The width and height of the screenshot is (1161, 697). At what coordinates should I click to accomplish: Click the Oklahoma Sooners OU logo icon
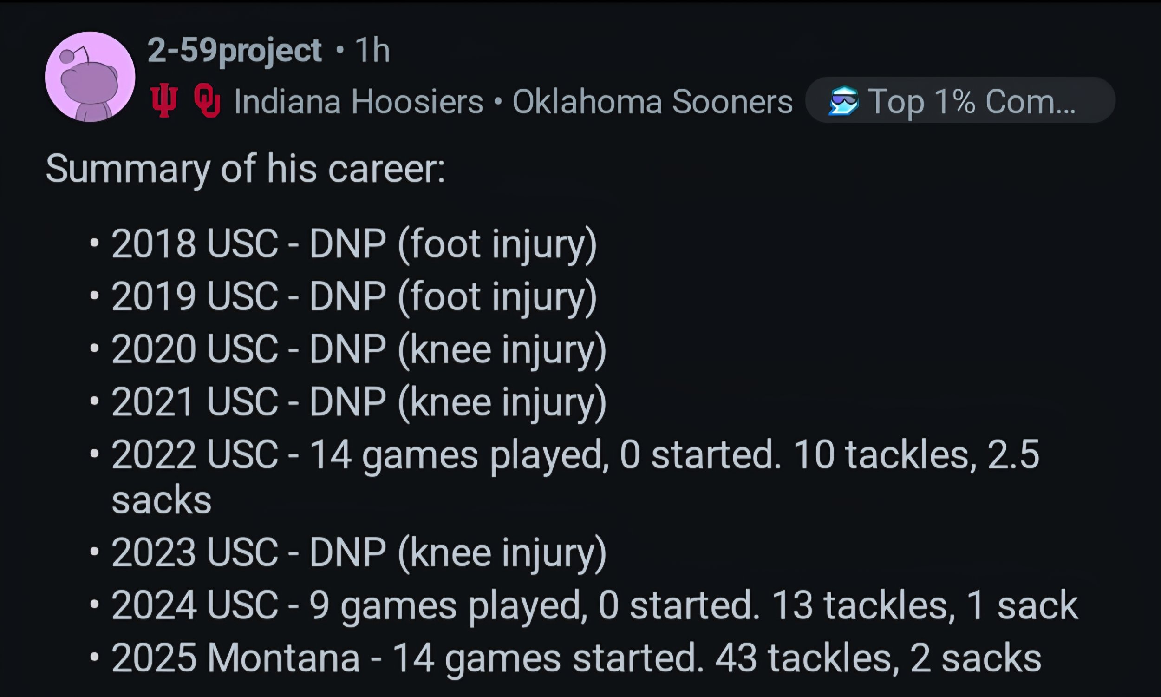click(207, 100)
